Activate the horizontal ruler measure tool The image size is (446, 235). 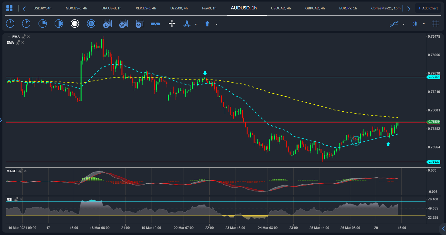tap(155, 24)
